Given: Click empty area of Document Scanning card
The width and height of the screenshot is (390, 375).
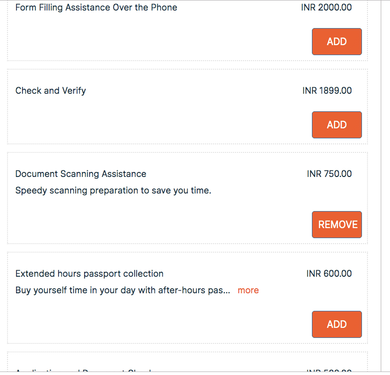Looking at the screenshot, I should tap(150, 221).
